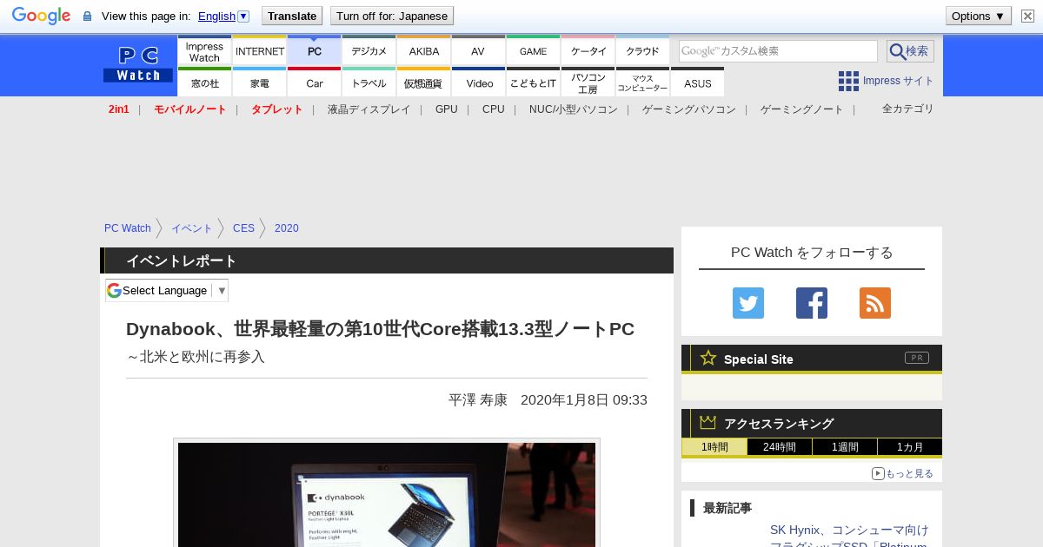Go to the ゲーミングパソコン category

pyautogui.click(x=689, y=109)
